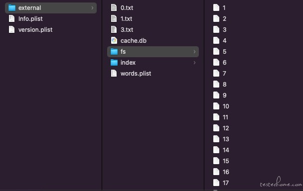Expand the index folder chevron
This screenshot has height=191, width=303.
[x=194, y=63]
